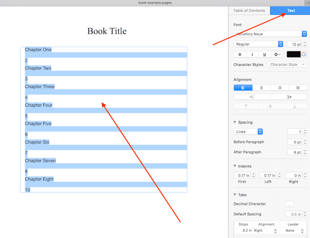Click the Chapter One entry
The height and width of the screenshot is (238, 310).
pos(38,50)
